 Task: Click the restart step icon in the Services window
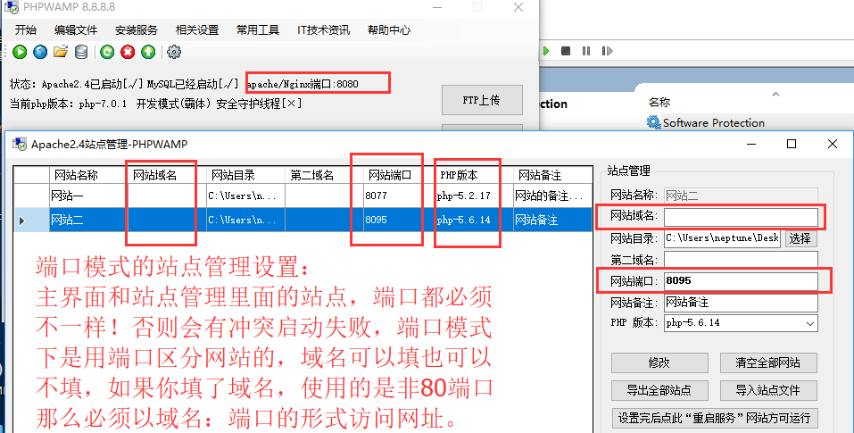pos(607,51)
